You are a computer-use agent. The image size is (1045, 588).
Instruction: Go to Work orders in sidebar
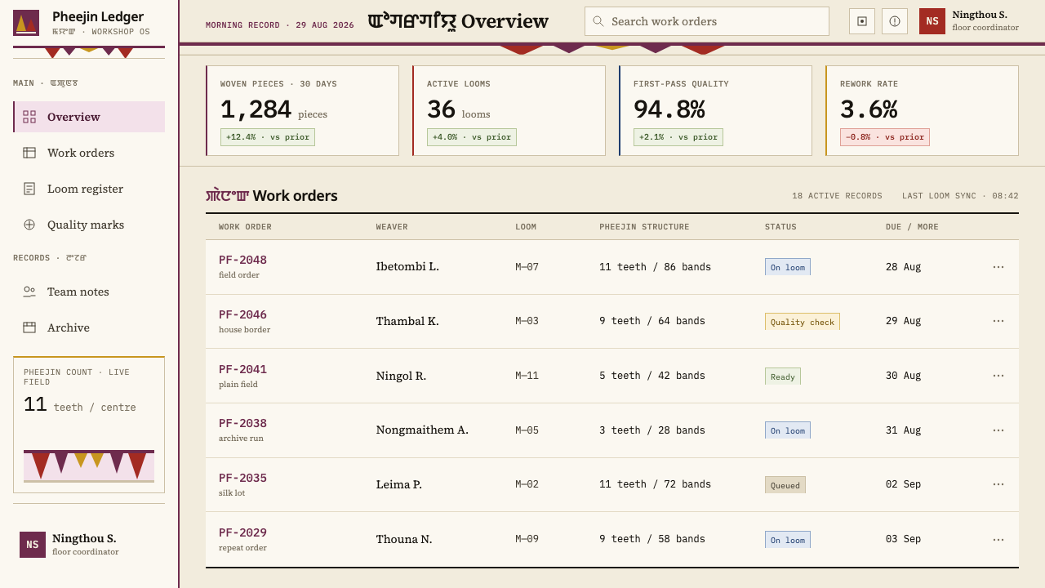(x=89, y=153)
